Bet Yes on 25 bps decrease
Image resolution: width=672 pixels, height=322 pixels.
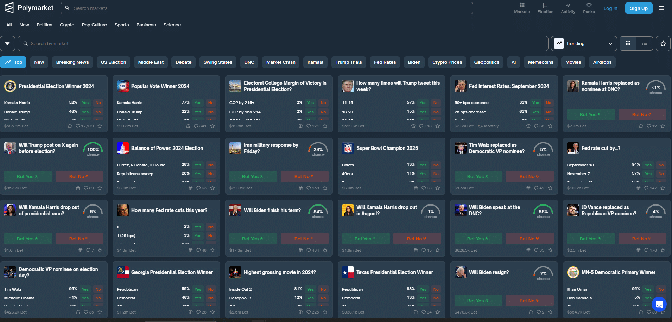[535, 112]
